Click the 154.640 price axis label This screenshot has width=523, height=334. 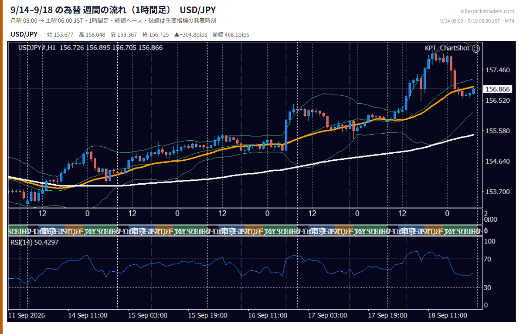[497, 162]
